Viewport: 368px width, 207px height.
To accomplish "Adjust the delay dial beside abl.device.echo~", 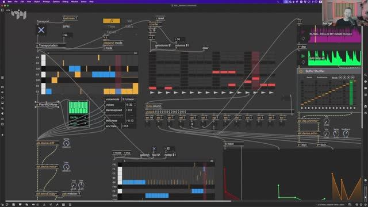I will [x=336, y=133].
